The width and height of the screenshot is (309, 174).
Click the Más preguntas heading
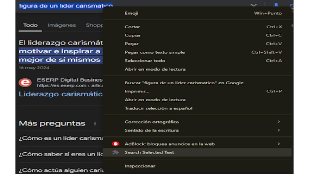(x=52, y=123)
